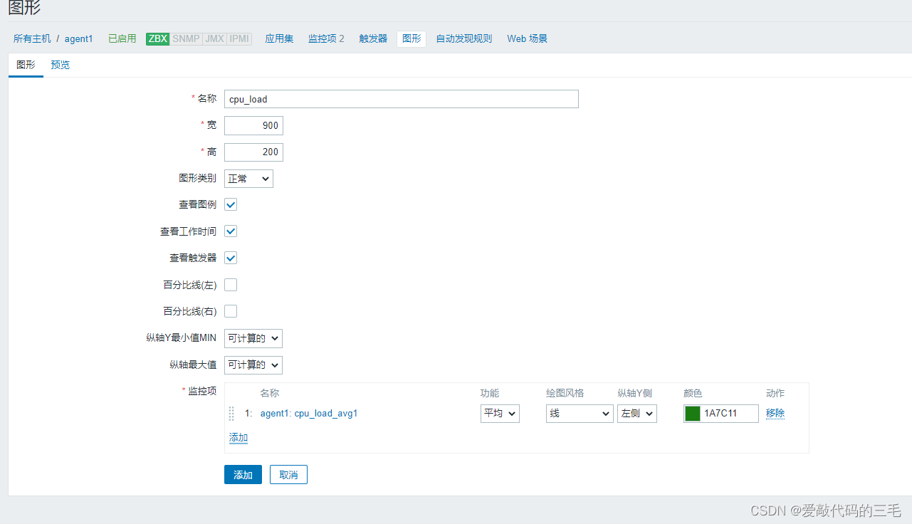Click the 高 field showing 200
The width and height of the screenshot is (912, 524).
point(253,152)
